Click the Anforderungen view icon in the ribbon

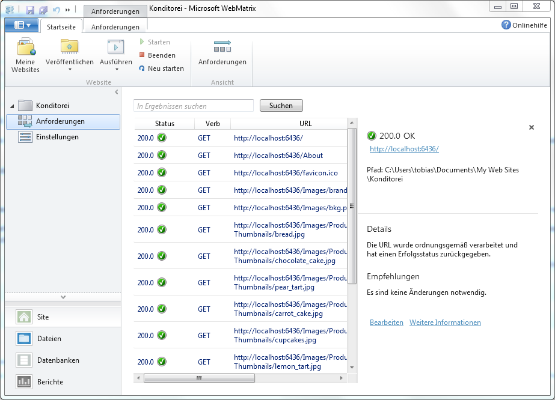(x=222, y=46)
